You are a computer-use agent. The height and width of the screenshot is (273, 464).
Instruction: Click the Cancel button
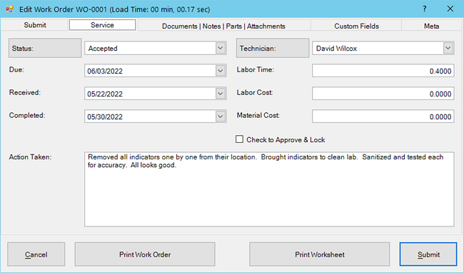[x=36, y=254]
